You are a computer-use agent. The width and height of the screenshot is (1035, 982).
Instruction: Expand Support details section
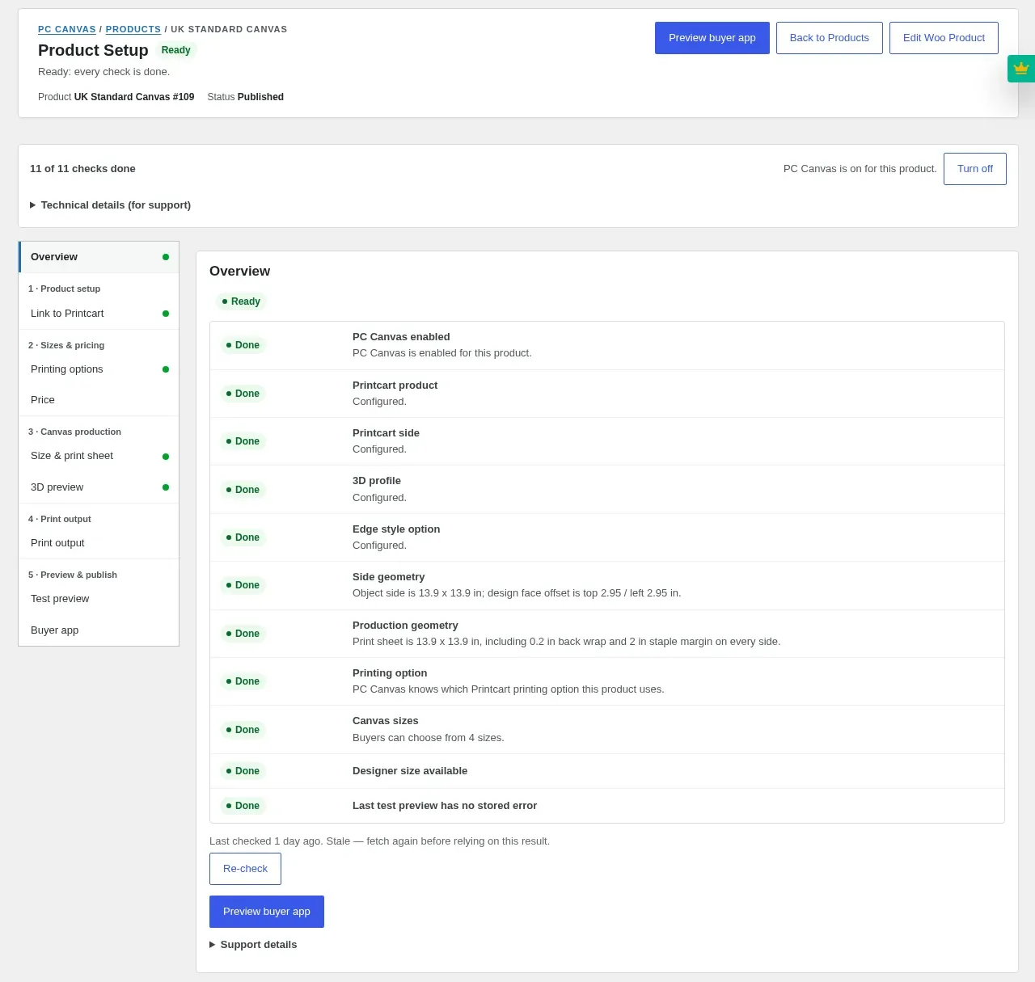(253, 945)
